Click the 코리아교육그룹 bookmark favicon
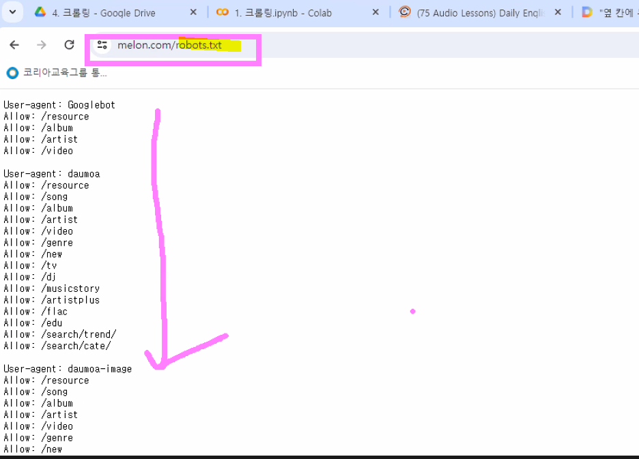 (x=13, y=73)
